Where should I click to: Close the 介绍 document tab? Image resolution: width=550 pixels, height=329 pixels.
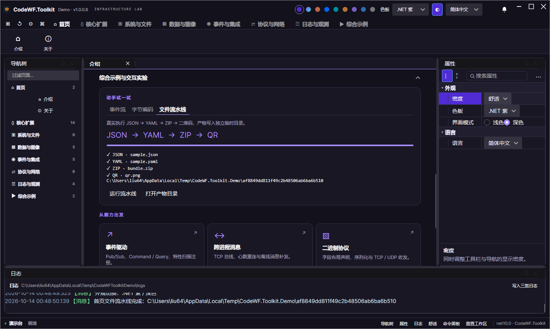click(x=128, y=64)
